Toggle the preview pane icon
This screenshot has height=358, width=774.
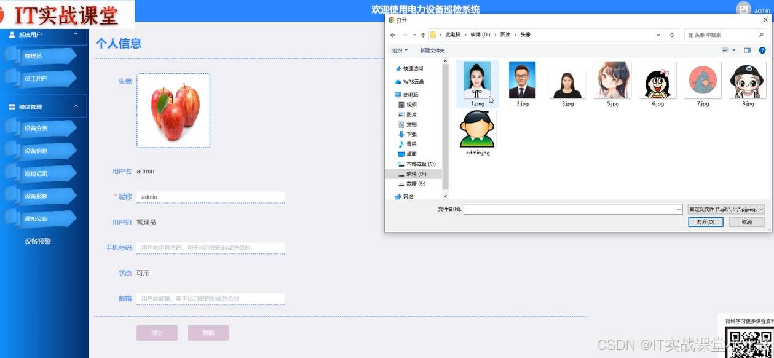pyautogui.click(x=748, y=50)
